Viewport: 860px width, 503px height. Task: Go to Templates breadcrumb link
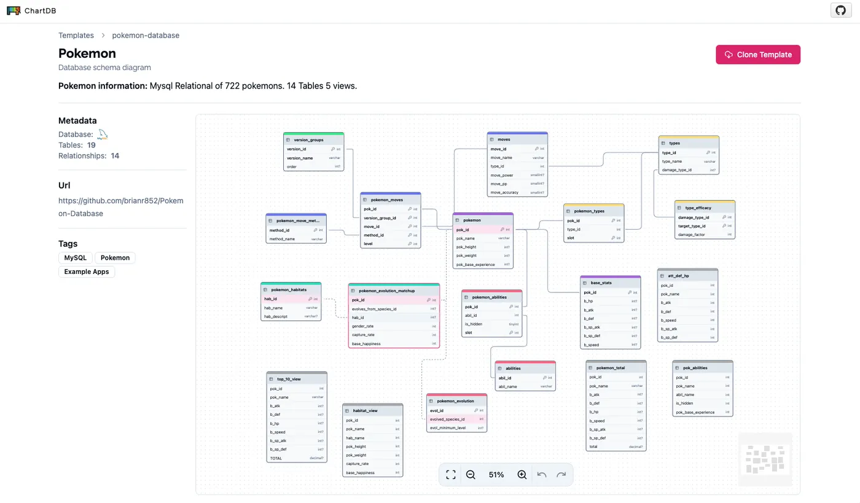pos(76,36)
